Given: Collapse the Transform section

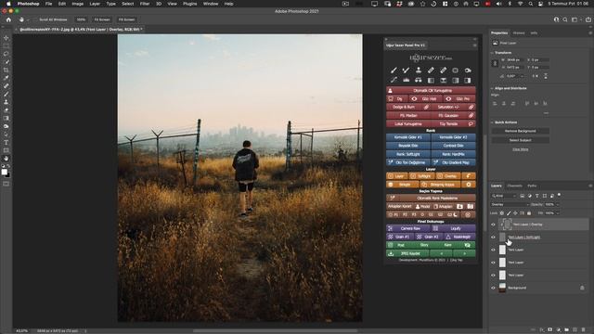Looking at the screenshot, I should click(492, 53).
